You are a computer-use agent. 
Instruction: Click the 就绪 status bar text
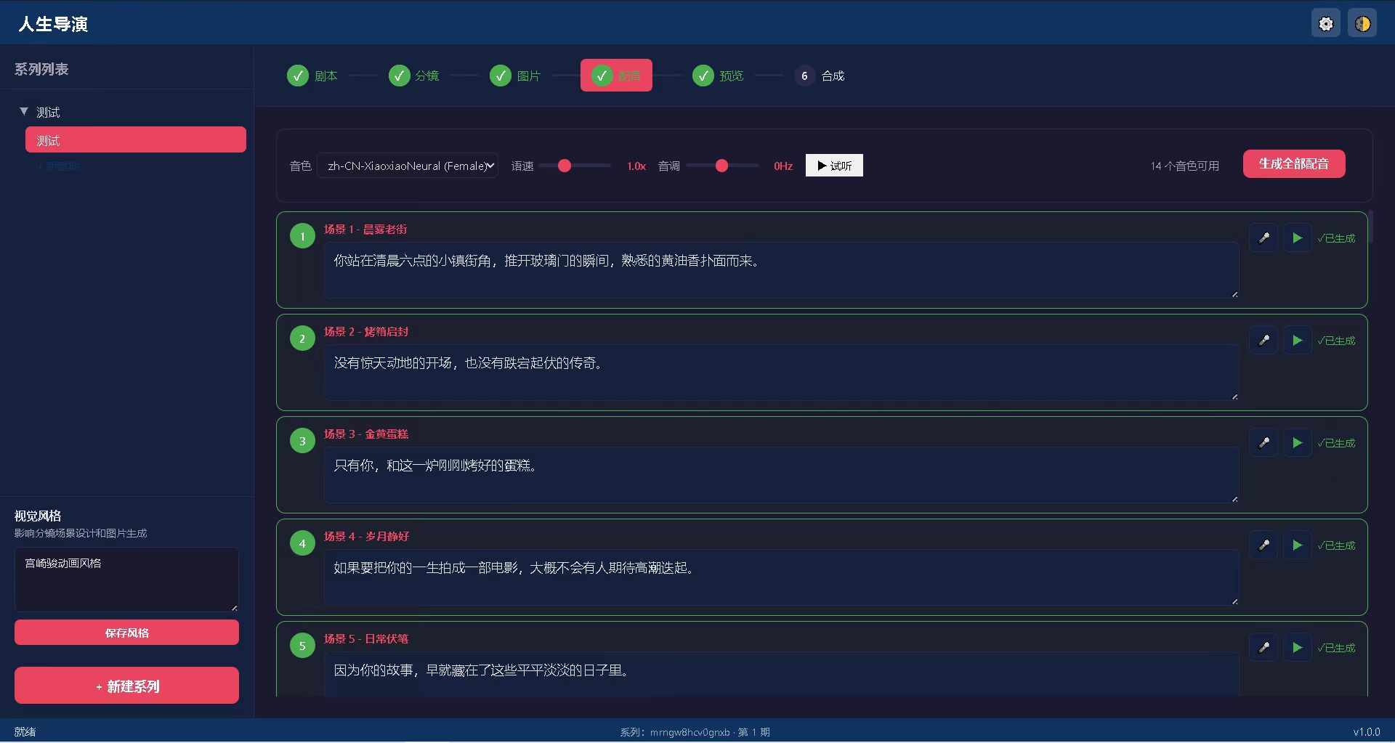tap(25, 732)
